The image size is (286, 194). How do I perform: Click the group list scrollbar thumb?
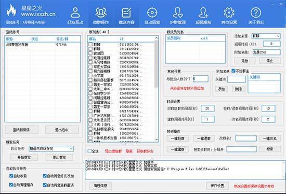tap(157, 64)
